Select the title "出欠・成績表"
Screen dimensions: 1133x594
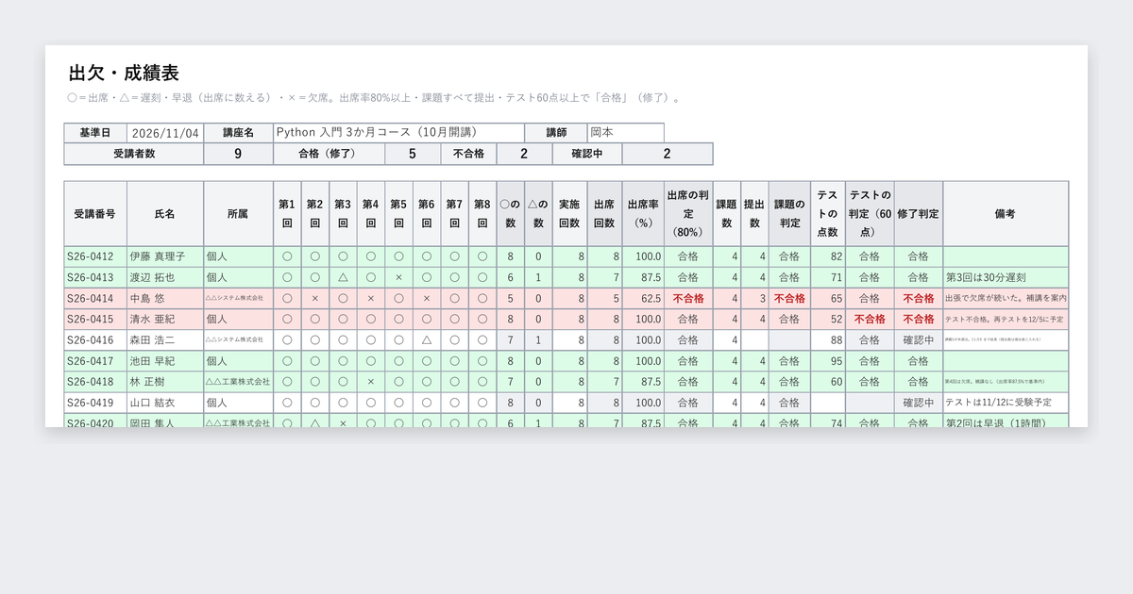click(x=124, y=74)
